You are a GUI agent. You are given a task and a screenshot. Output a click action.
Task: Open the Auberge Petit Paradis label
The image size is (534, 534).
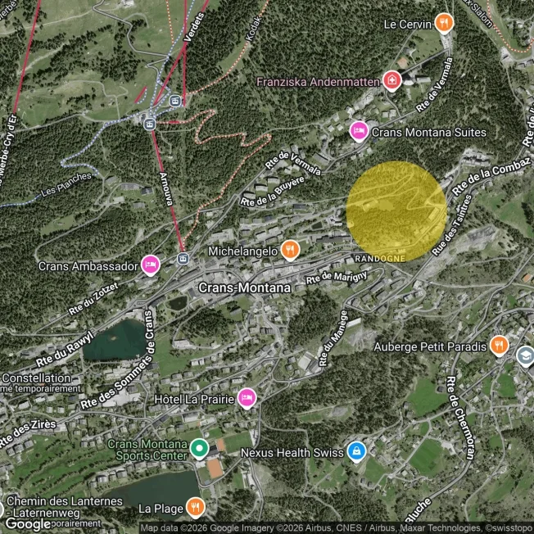tap(430, 346)
